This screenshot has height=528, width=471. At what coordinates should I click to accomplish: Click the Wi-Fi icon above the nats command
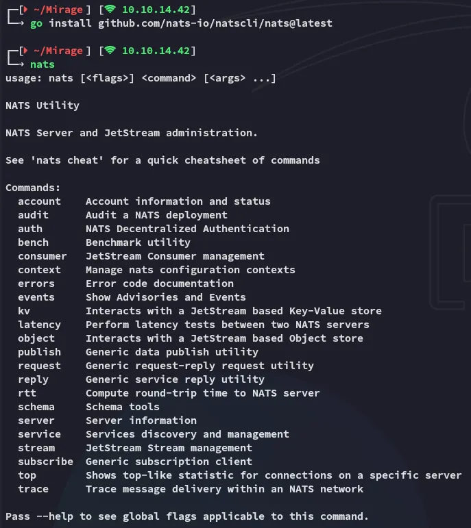point(110,51)
